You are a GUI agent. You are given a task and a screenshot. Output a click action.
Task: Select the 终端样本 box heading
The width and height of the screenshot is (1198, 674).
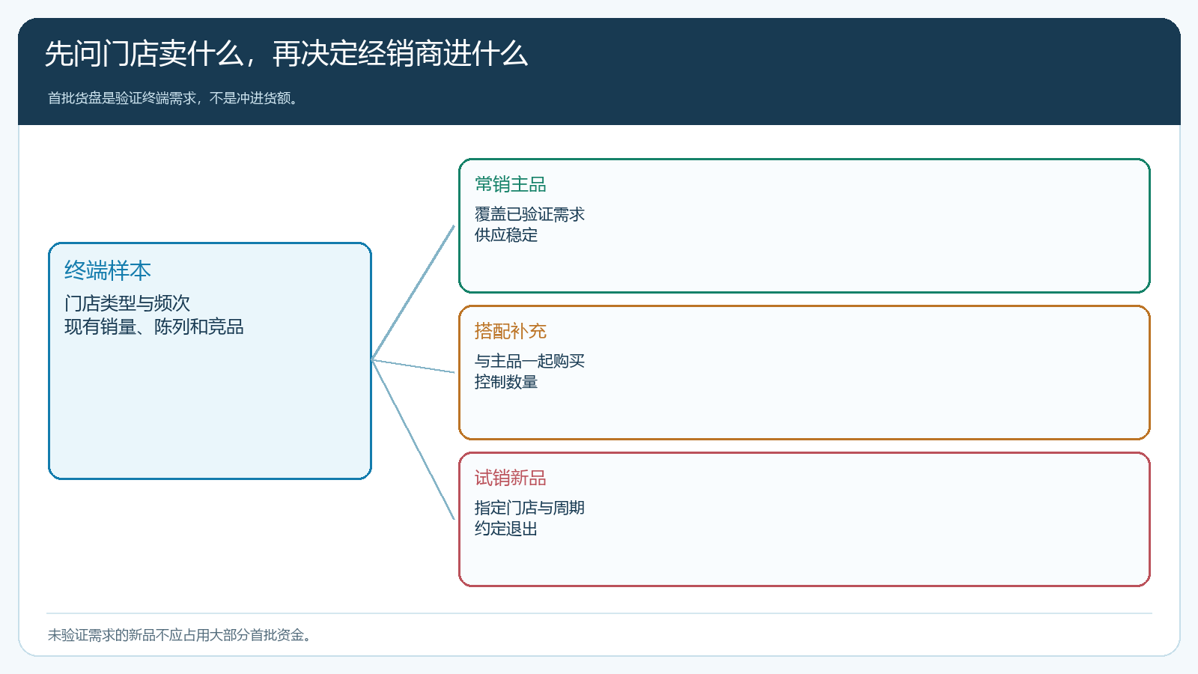click(108, 270)
